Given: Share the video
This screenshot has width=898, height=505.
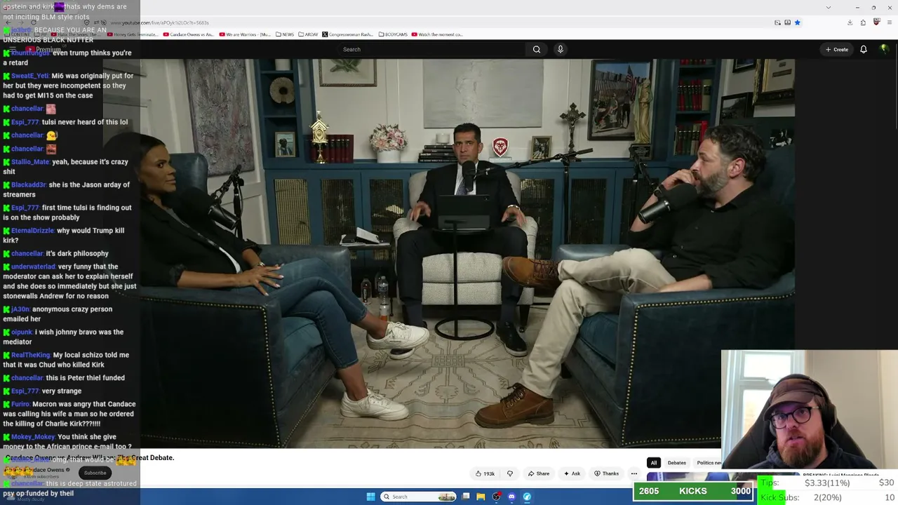Looking at the screenshot, I should pyautogui.click(x=539, y=473).
